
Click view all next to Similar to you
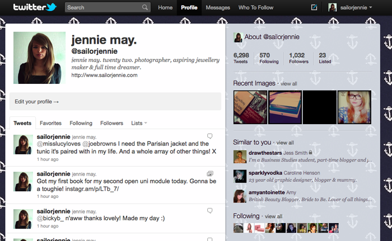pos(285,143)
